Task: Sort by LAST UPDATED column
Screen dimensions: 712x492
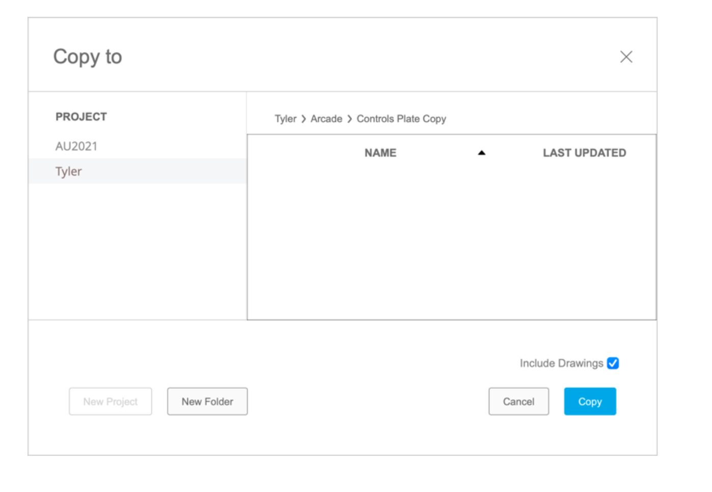Action: click(x=584, y=153)
